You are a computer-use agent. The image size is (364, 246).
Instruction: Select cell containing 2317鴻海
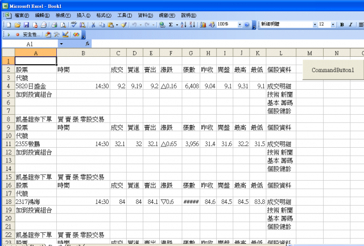[x=36, y=202]
